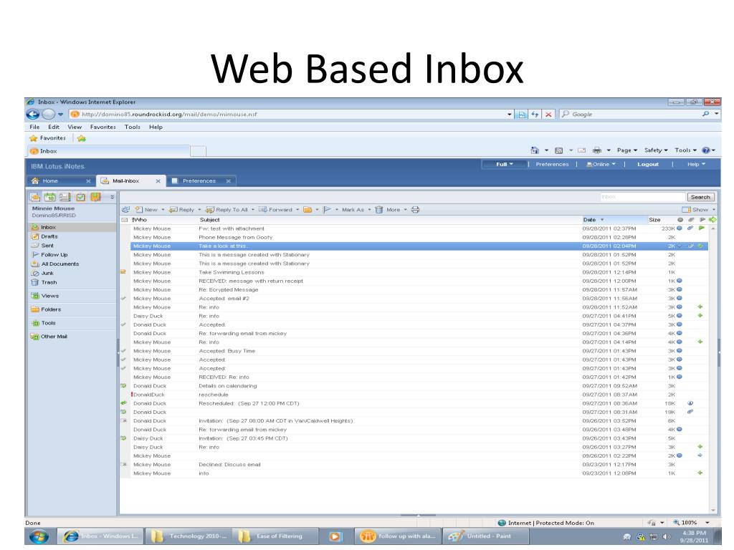Viewport: 734px width, 550px height.
Task: Open the browser Tools menu
Action: (133, 127)
